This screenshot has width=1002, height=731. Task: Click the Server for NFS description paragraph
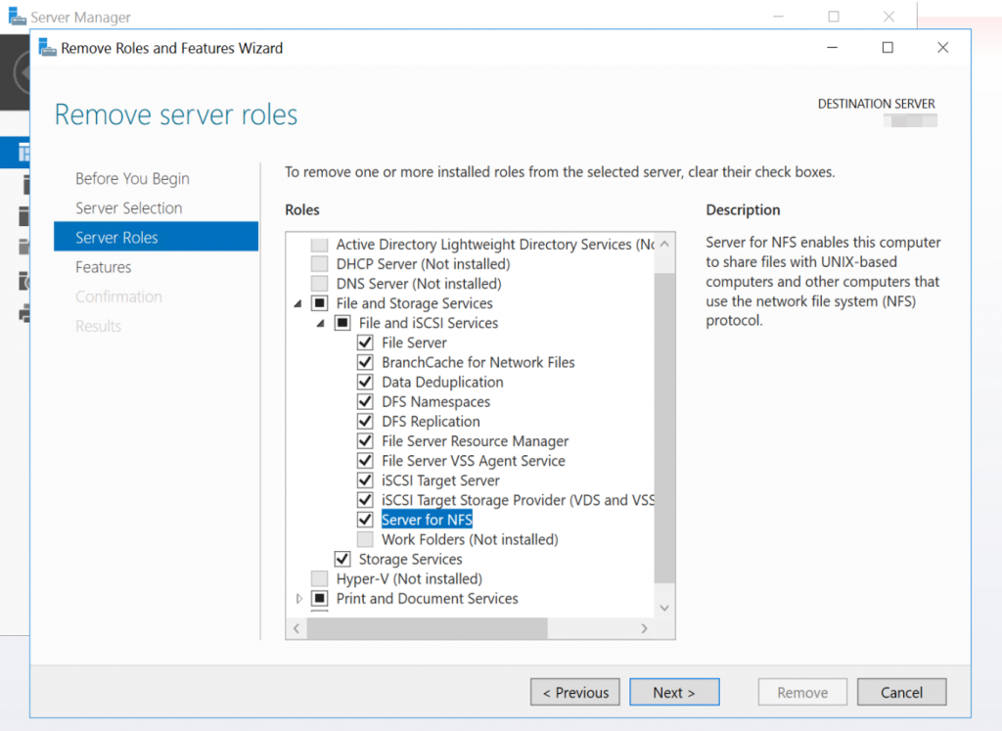823,281
